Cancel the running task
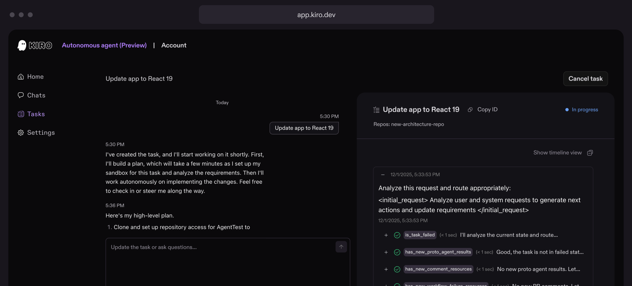 point(585,79)
